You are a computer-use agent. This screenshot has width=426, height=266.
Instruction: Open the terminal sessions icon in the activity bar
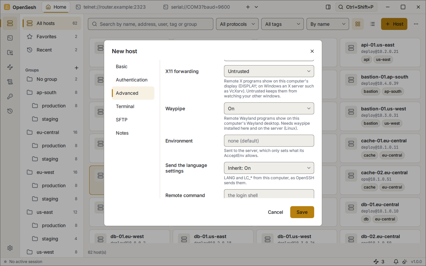[x=10, y=38]
